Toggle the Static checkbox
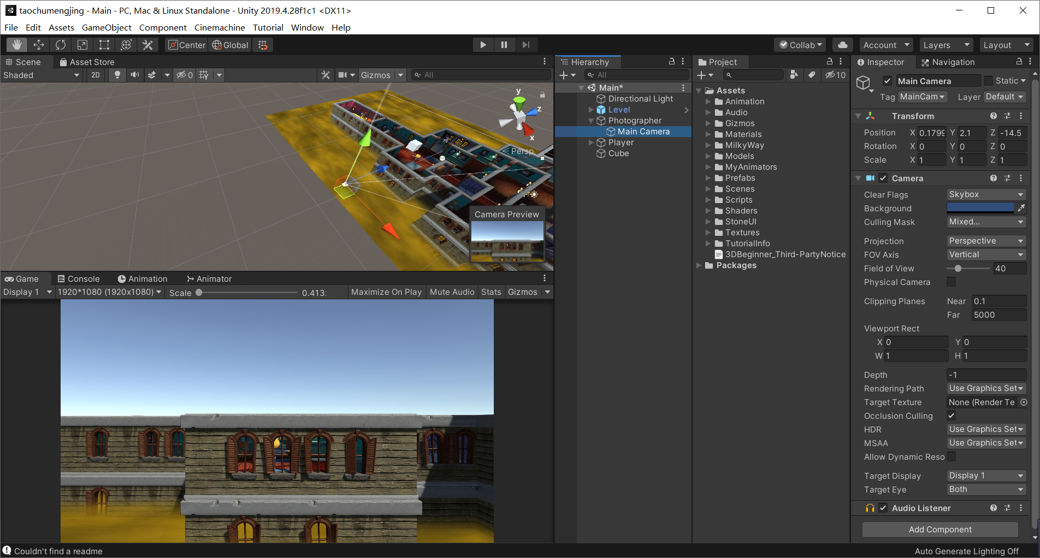The height and width of the screenshot is (558, 1040). [x=988, y=81]
